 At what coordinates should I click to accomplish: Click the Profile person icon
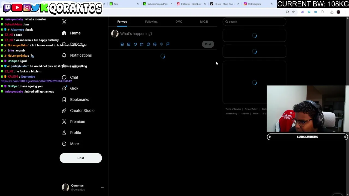pyautogui.click(x=64, y=133)
